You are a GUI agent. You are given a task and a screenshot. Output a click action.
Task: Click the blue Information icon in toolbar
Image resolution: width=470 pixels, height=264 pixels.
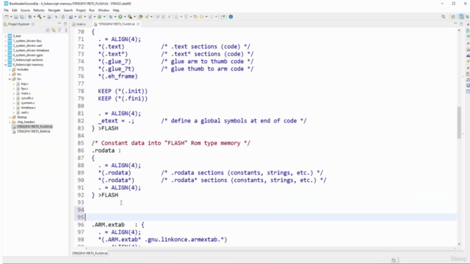[231, 17]
